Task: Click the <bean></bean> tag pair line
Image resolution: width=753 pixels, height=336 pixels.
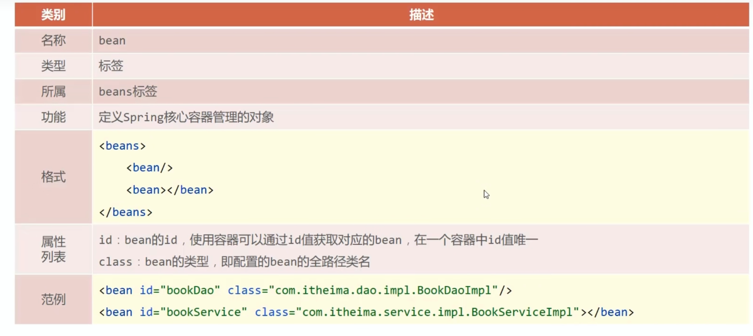Action: coord(170,190)
